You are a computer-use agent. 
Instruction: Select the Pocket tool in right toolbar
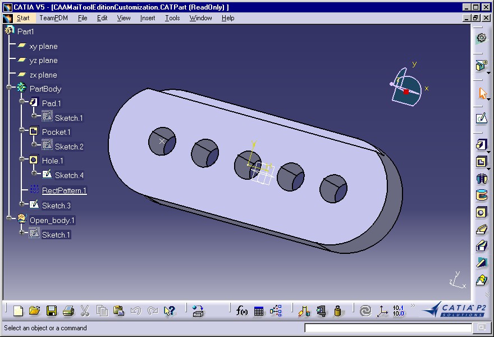click(481, 162)
